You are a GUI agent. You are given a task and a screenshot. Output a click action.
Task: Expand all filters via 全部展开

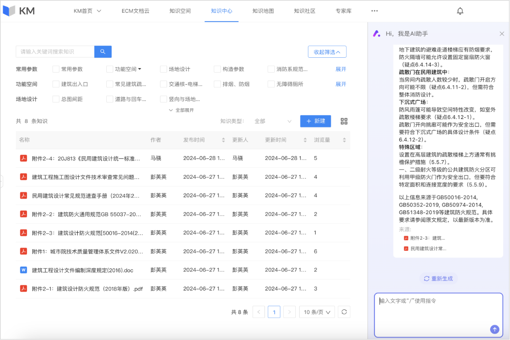181,110
